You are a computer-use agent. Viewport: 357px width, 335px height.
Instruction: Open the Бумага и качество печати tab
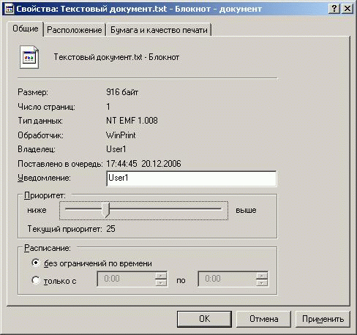coord(159,30)
